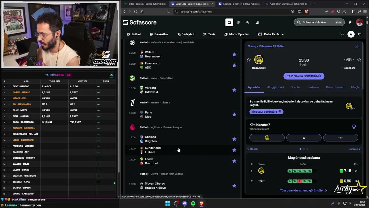
Task: Bookmark this page with the bookmark icon
Action: (x=169, y=12)
